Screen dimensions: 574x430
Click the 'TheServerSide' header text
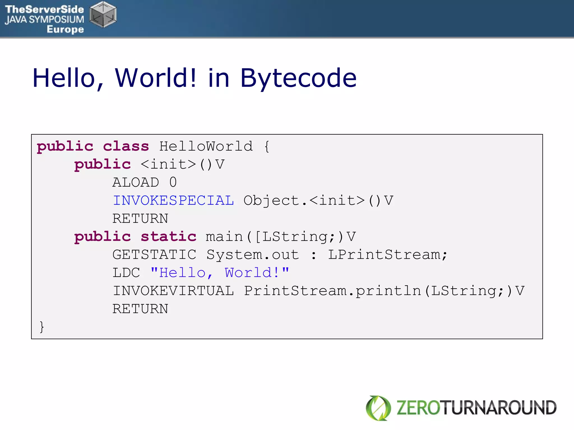pos(45,9)
